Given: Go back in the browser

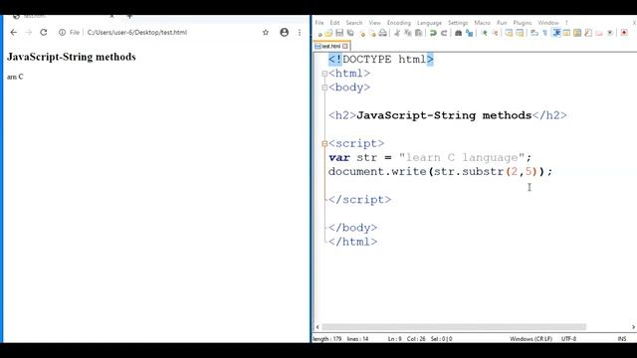Looking at the screenshot, I should [x=13, y=32].
